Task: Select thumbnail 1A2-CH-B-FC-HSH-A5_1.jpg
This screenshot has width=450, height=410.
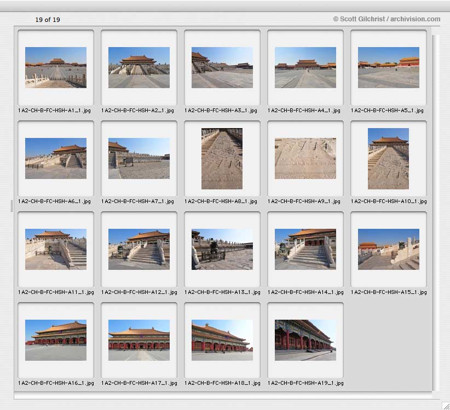Action: pos(389,67)
